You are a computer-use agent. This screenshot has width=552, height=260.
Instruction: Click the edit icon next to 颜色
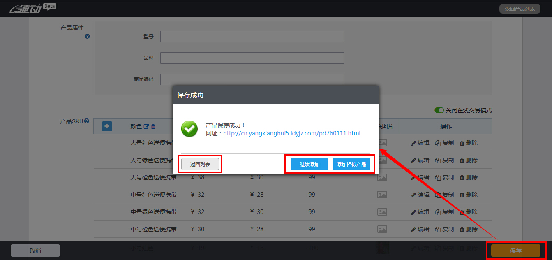[146, 127]
